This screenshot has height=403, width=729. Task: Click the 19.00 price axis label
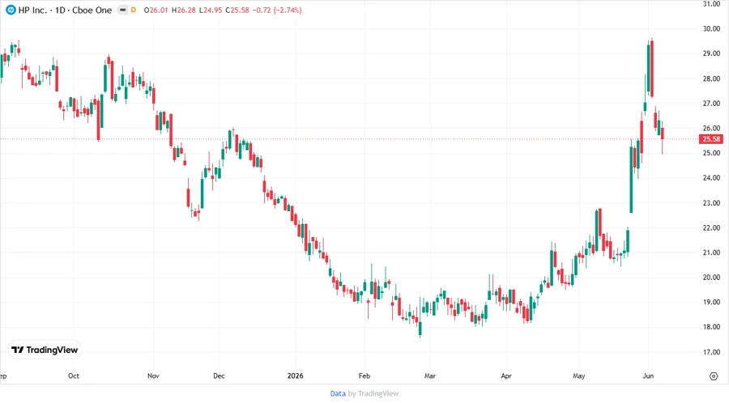pyautogui.click(x=711, y=303)
